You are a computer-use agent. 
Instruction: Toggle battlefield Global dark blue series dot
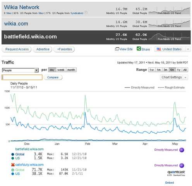click(13, 154)
